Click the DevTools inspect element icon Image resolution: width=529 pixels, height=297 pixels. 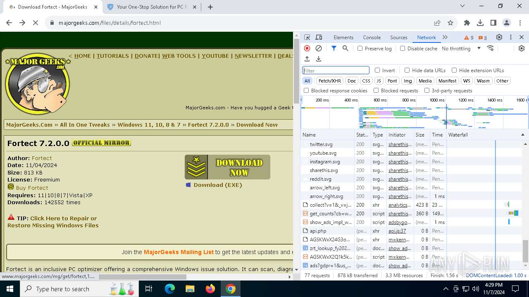pos(307,37)
